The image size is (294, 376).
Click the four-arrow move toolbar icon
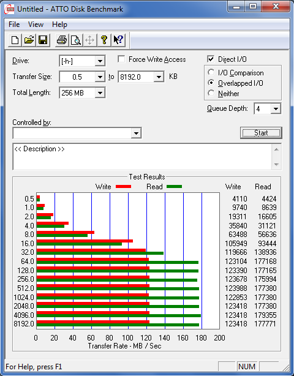click(x=89, y=40)
